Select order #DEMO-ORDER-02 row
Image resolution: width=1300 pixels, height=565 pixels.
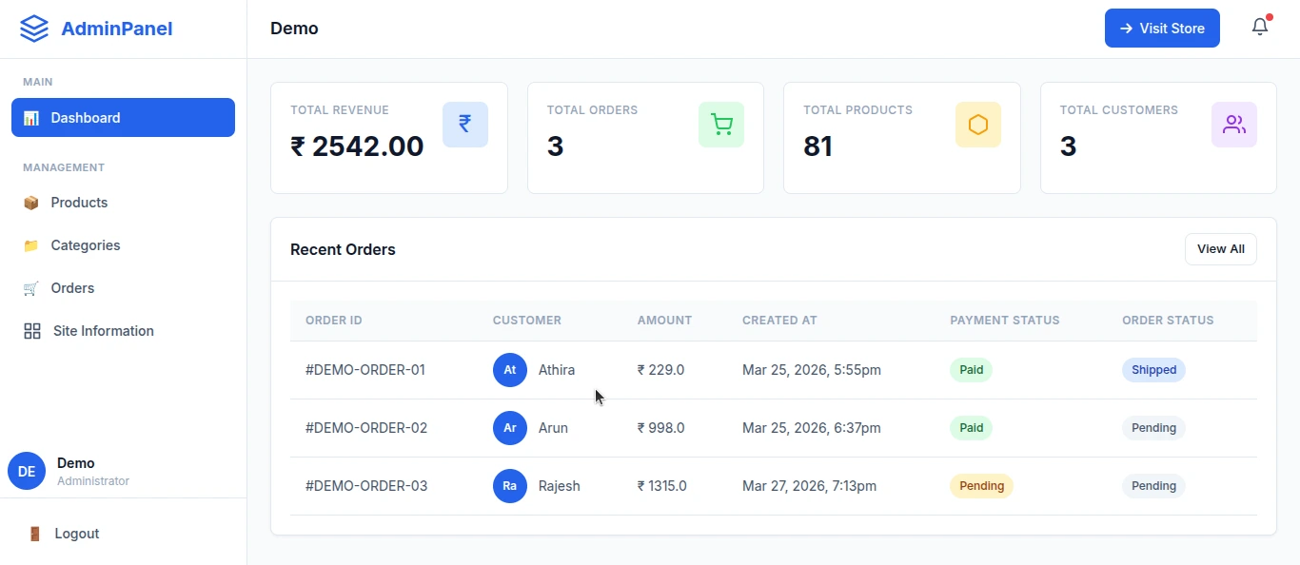tap(366, 428)
